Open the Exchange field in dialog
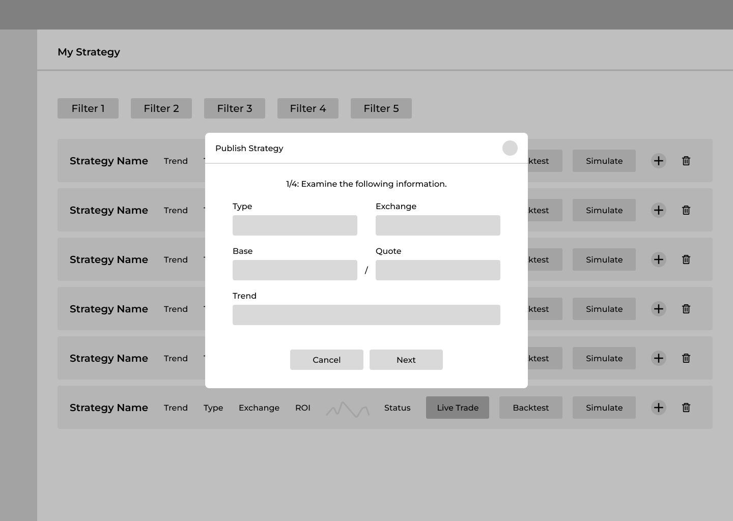733x521 pixels. tap(438, 225)
